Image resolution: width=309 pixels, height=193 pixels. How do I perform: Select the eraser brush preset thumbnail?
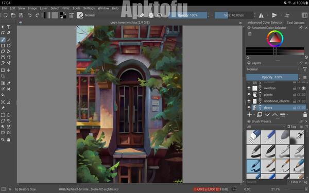[253, 137]
